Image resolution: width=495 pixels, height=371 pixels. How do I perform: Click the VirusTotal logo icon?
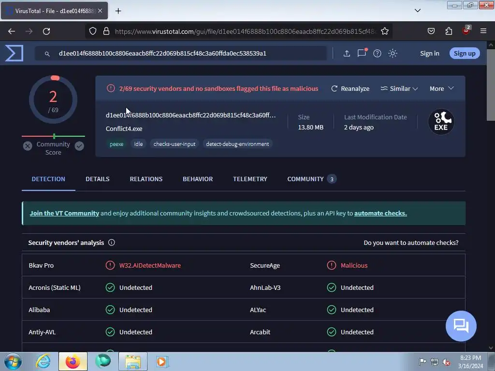[x=14, y=53]
